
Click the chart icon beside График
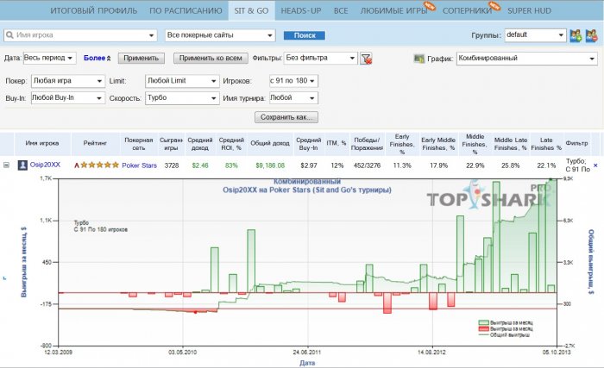[x=420, y=59]
